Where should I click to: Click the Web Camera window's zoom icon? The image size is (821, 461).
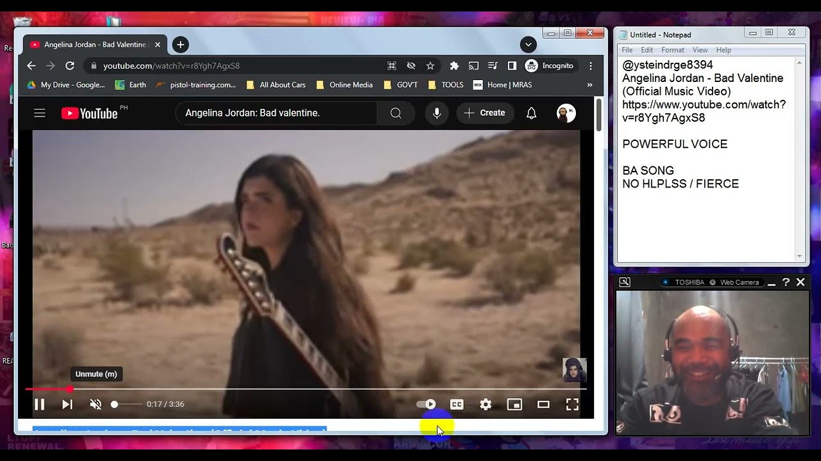coord(625,282)
